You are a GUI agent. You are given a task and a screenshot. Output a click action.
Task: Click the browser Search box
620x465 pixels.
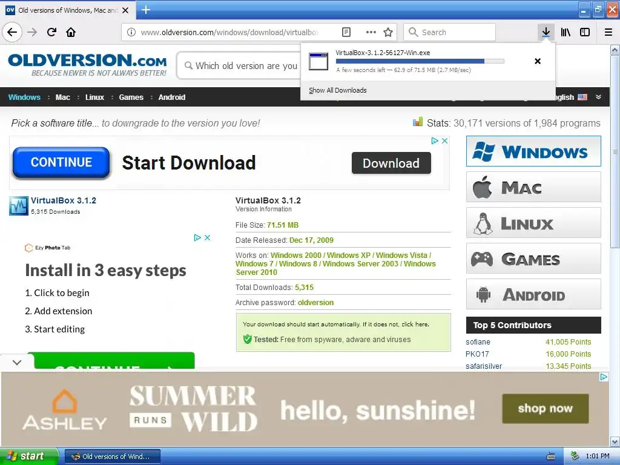tap(450, 32)
